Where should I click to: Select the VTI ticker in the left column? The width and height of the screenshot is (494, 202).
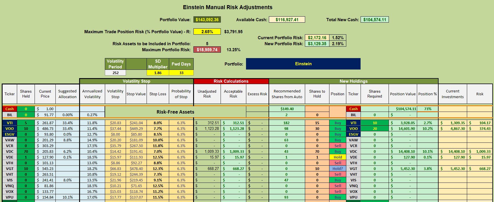(x=9, y=123)
